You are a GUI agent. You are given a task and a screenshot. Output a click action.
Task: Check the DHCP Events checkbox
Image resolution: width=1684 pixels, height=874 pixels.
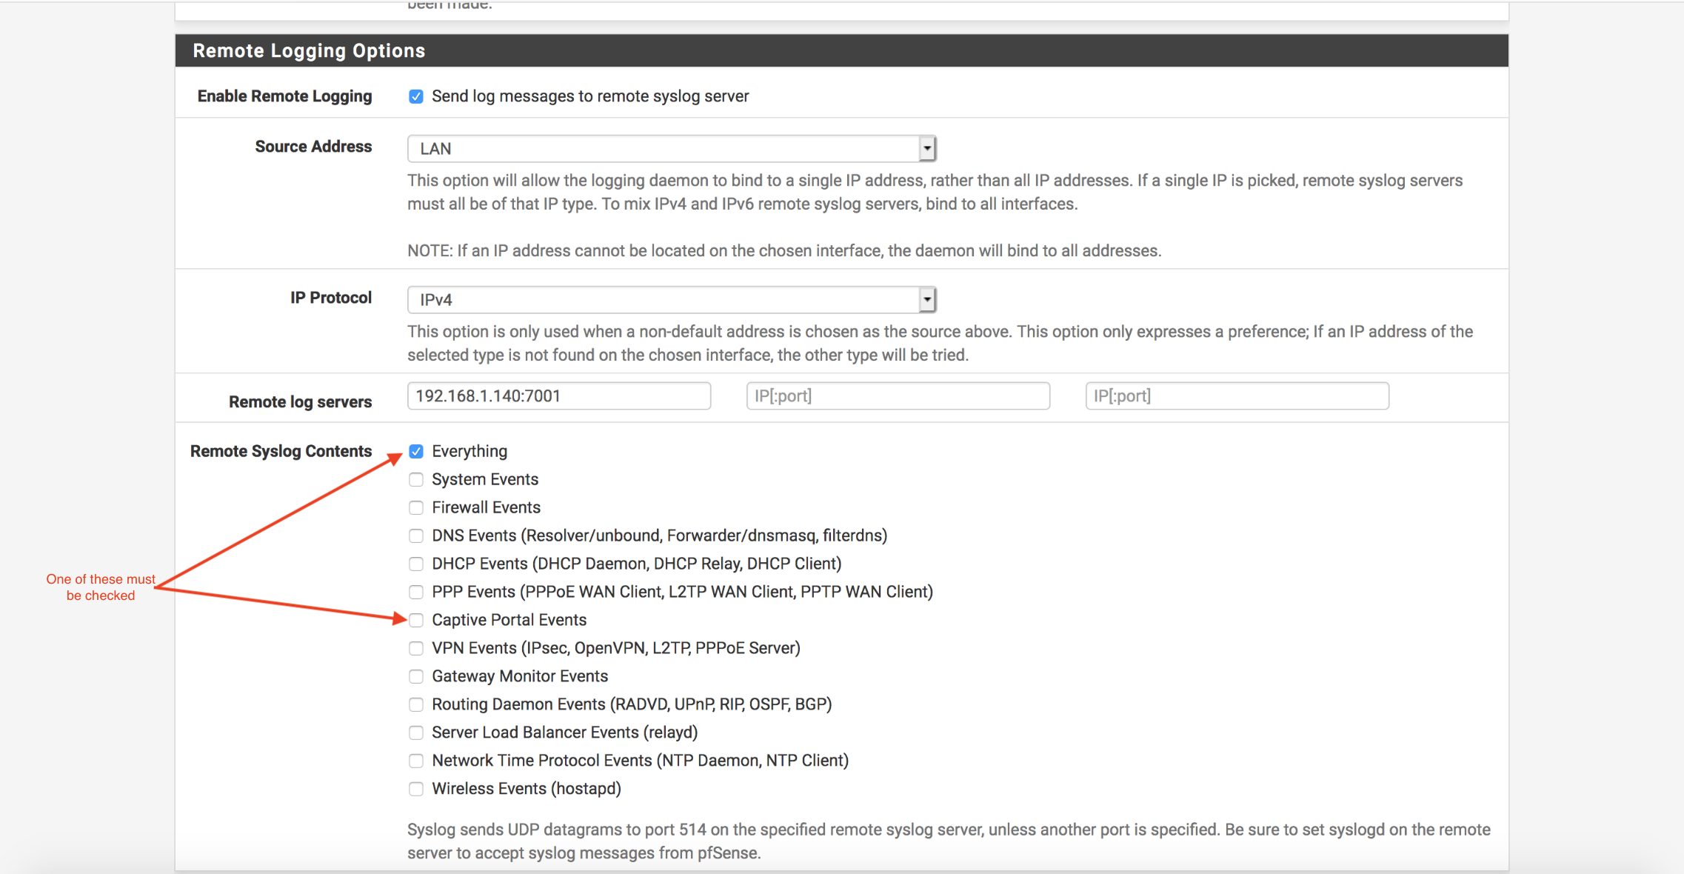pyautogui.click(x=416, y=564)
